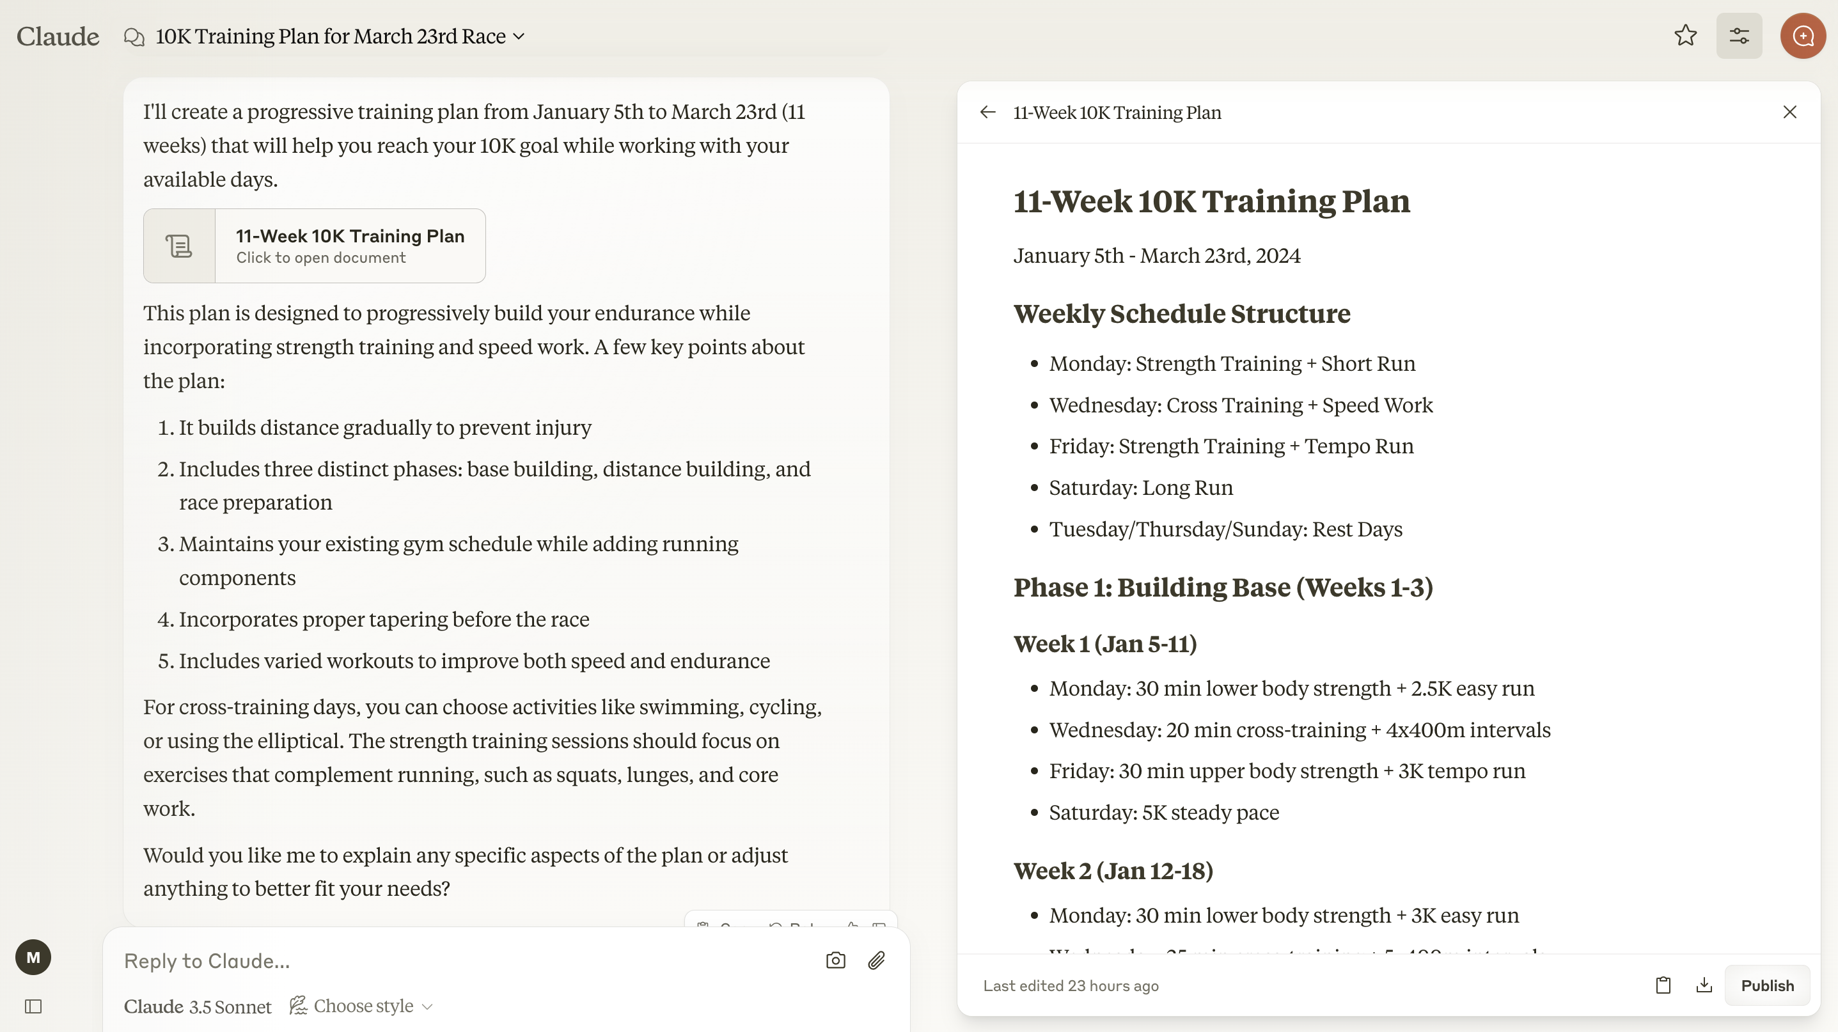The height and width of the screenshot is (1032, 1838).
Task: Open chat controls sliders icon
Action: pyautogui.click(x=1739, y=36)
